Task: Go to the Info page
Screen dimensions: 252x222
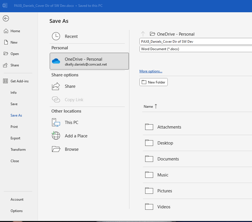Action: [13, 93]
